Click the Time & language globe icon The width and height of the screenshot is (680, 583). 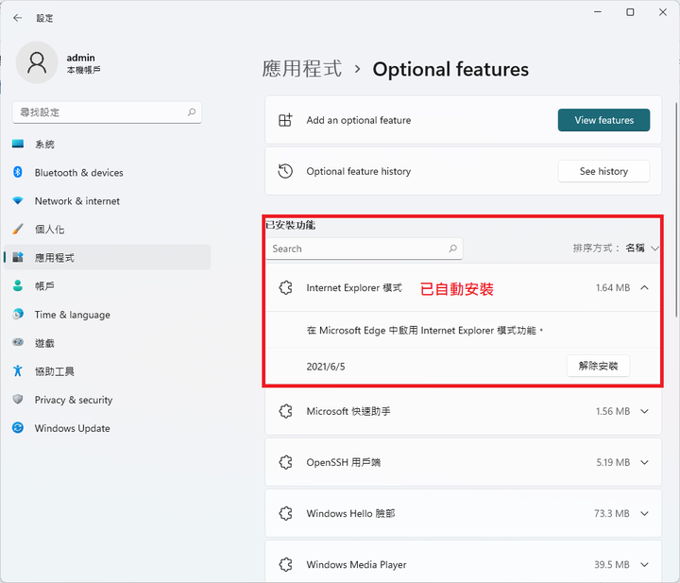18,314
